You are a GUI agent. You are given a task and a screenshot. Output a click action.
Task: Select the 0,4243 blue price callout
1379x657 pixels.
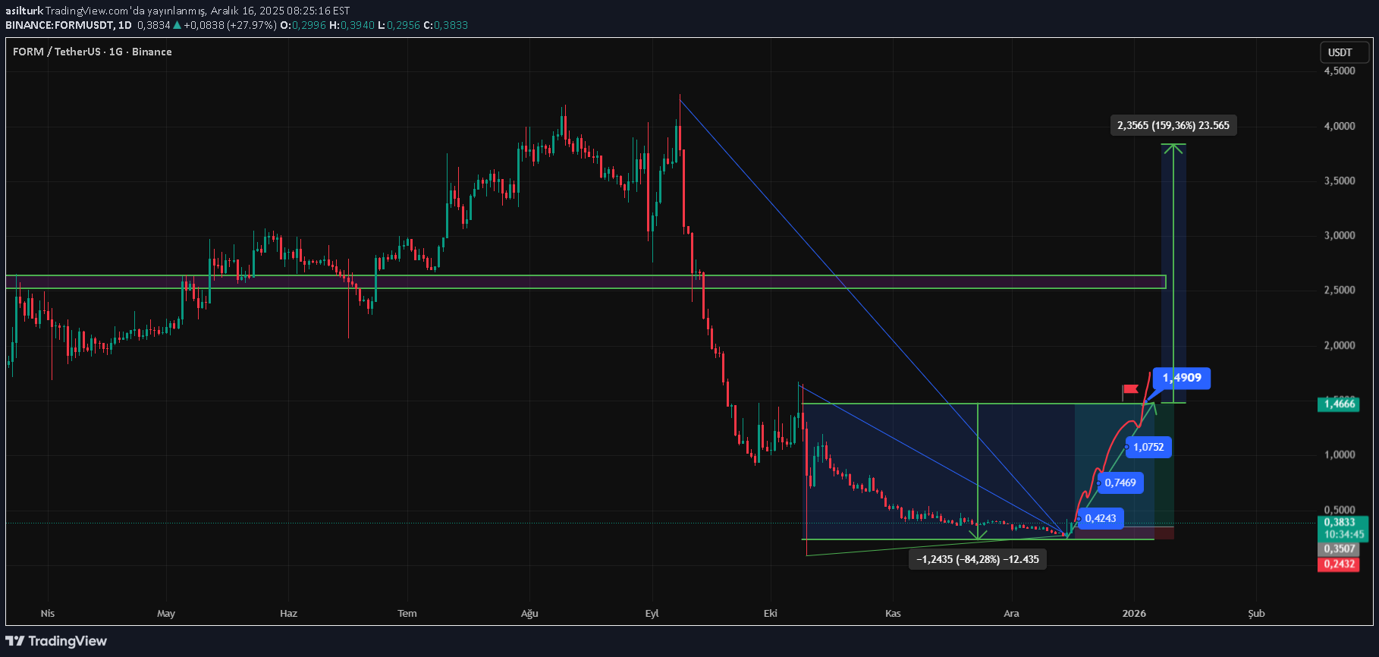pos(1100,518)
